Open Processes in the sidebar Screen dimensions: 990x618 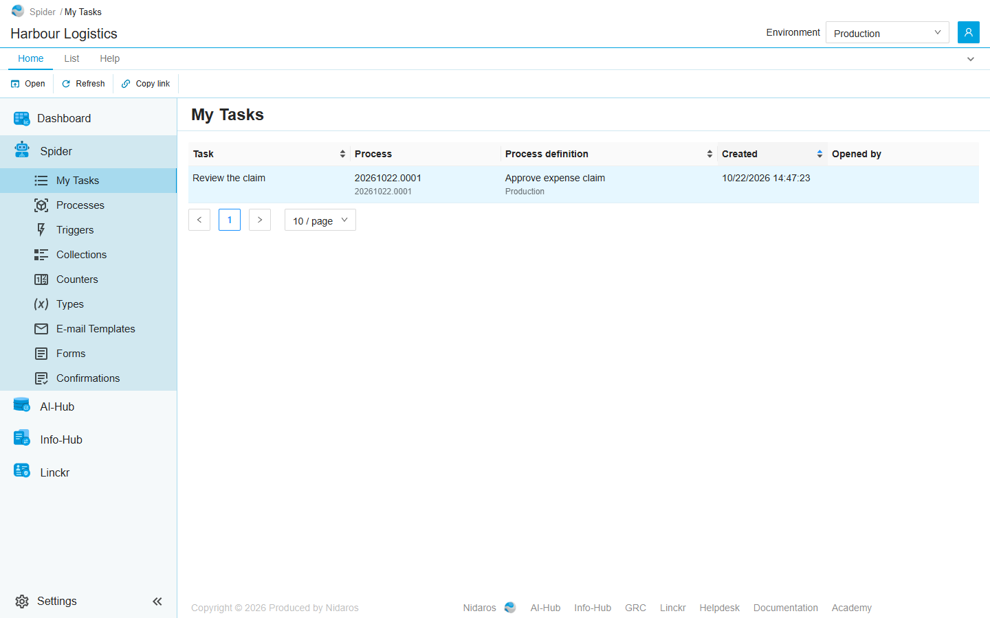pos(88,205)
